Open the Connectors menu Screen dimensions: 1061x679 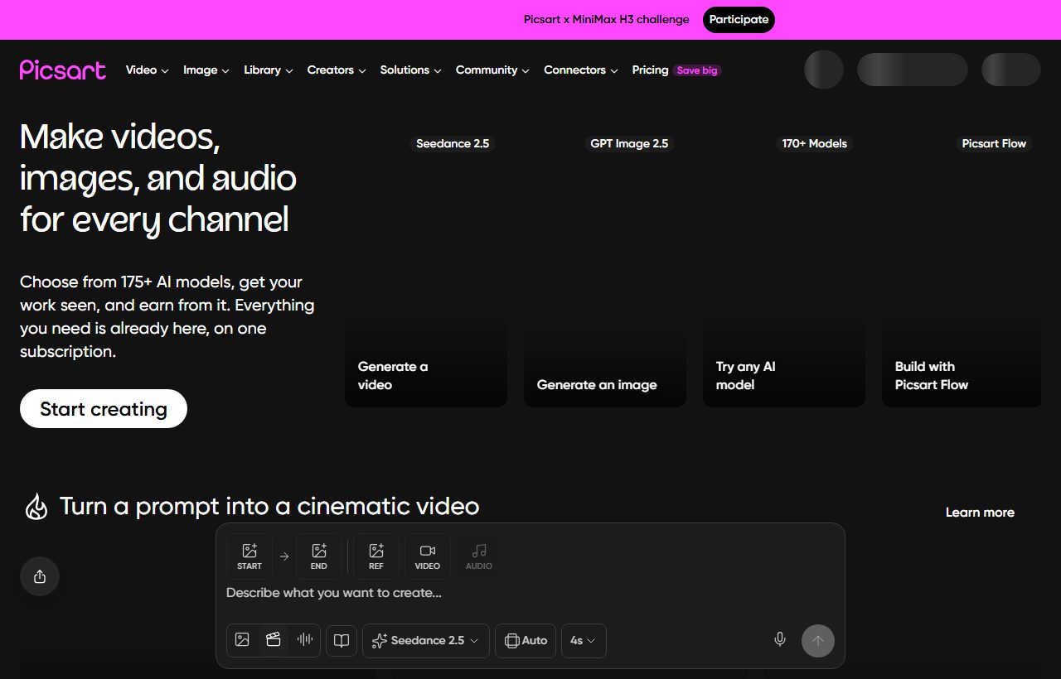click(581, 70)
